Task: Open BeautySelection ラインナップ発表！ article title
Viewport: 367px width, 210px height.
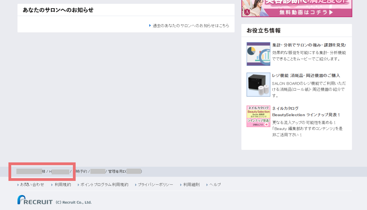Action: pos(306,115)
